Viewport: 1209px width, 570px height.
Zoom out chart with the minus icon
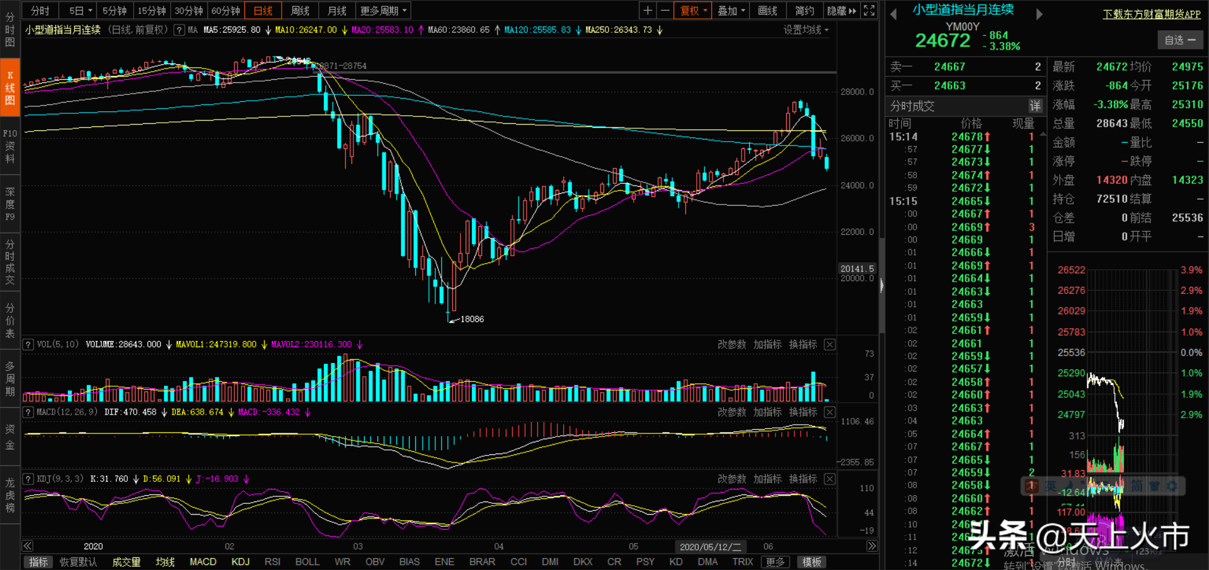coord(665,11)
